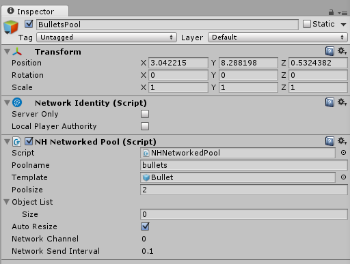Open object picker for Template field

coord(343,177)
